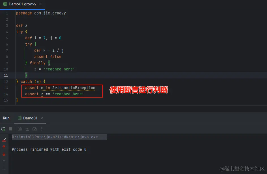Screen dimensions: 267x174
Task: Click the outer 'try {' on line 4
Action: pos(22,32)
